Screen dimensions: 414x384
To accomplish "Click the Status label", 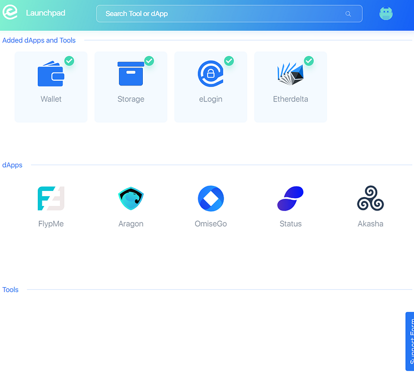I will tap(290, 224).
